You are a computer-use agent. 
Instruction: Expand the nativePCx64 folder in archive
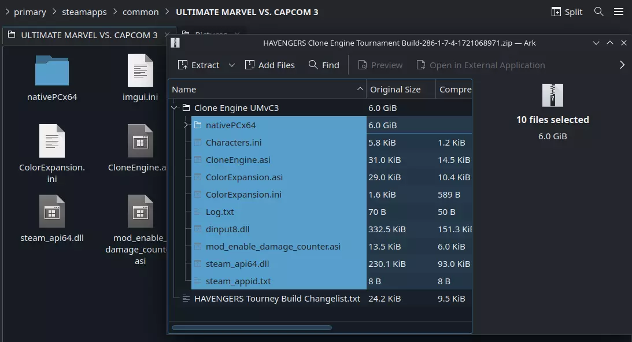click(186, 125)
